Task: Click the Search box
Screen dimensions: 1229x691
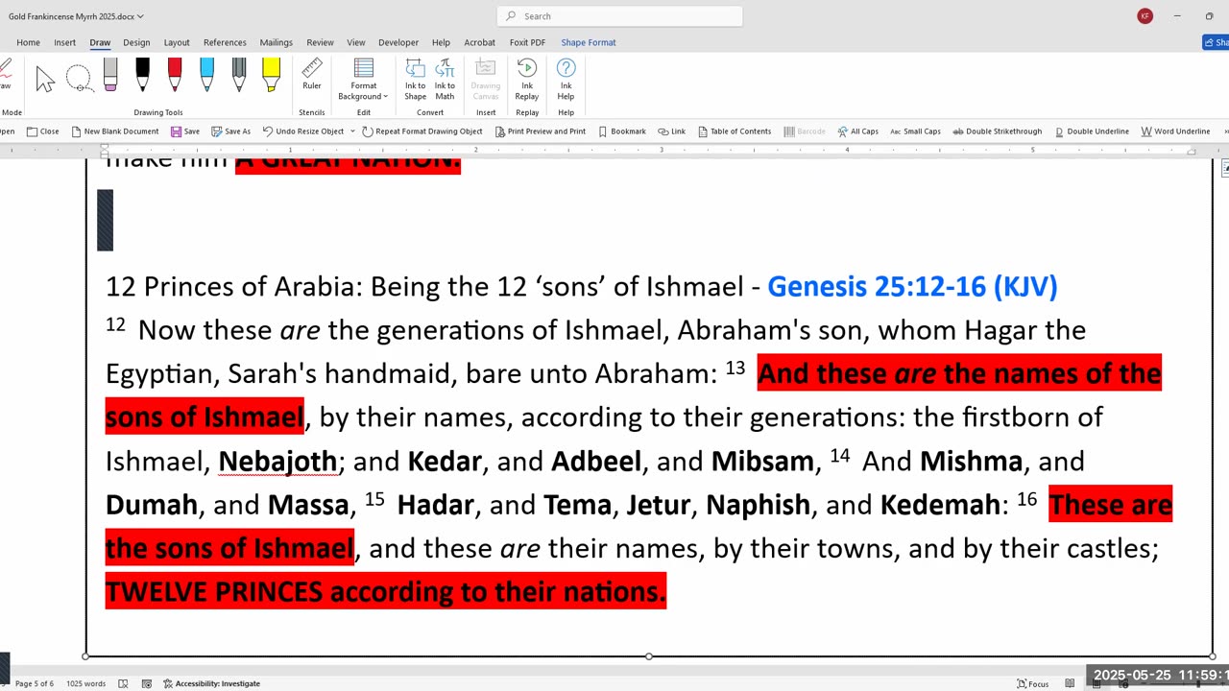Action: (620, 16)
